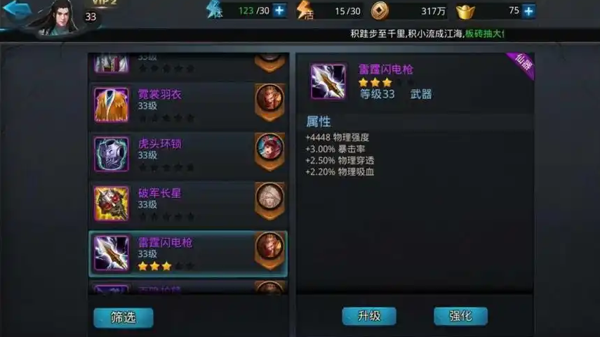Image resolution: width=600 pixels, height=337 pixels.
Task: Add stamina with the plus next to 123/30
Action: [280, 11]
